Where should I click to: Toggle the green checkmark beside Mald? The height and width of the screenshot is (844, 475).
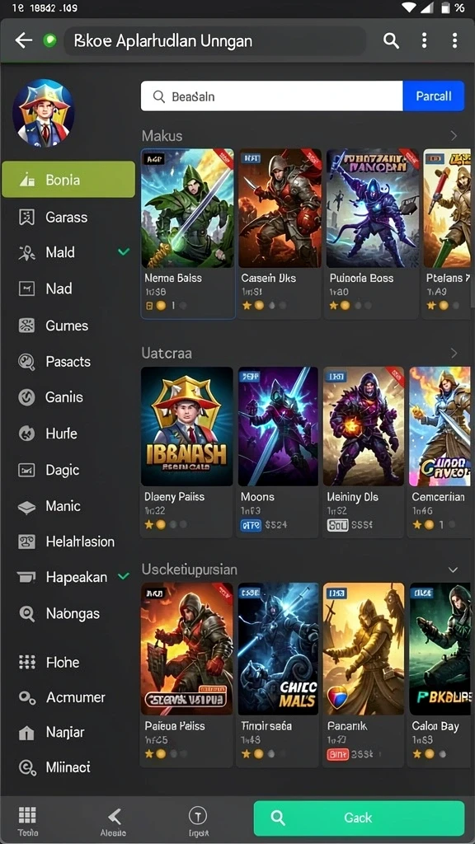124,251
